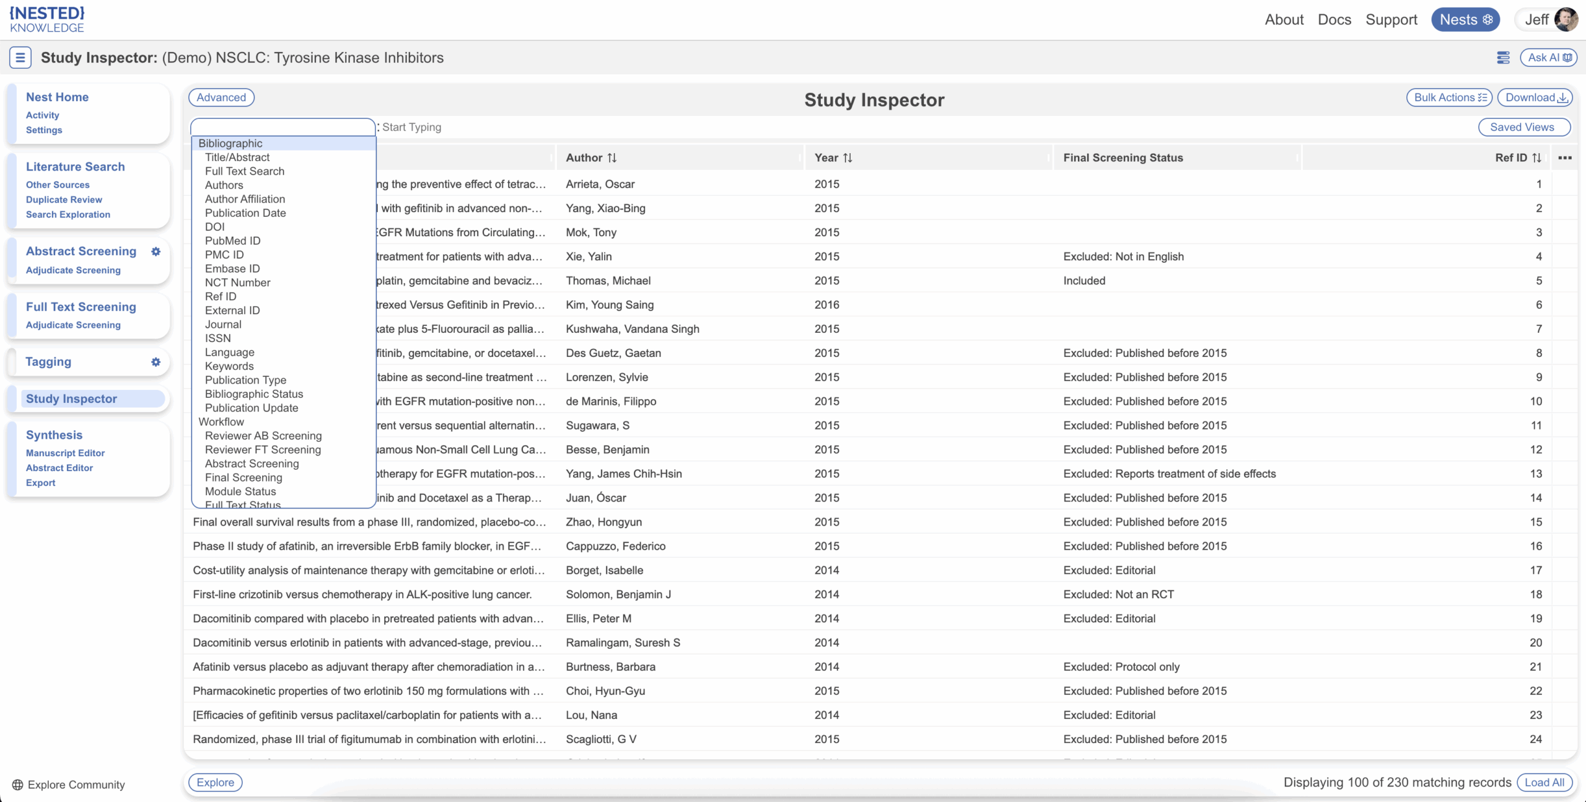Image resolution: width=1586 pixels, height=802 pixels.
Task: Open Abstract Screening settings gear
Action: click(156, 252)
